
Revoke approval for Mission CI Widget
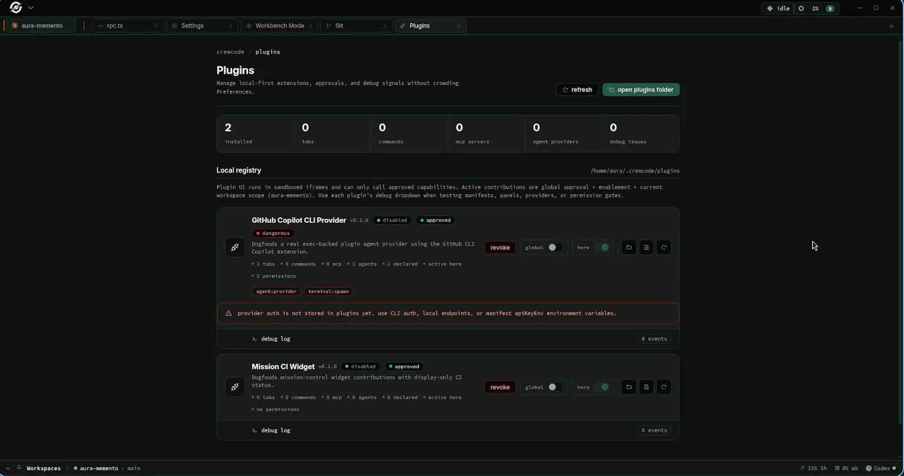pyautogui.click(x=500, y=387)
